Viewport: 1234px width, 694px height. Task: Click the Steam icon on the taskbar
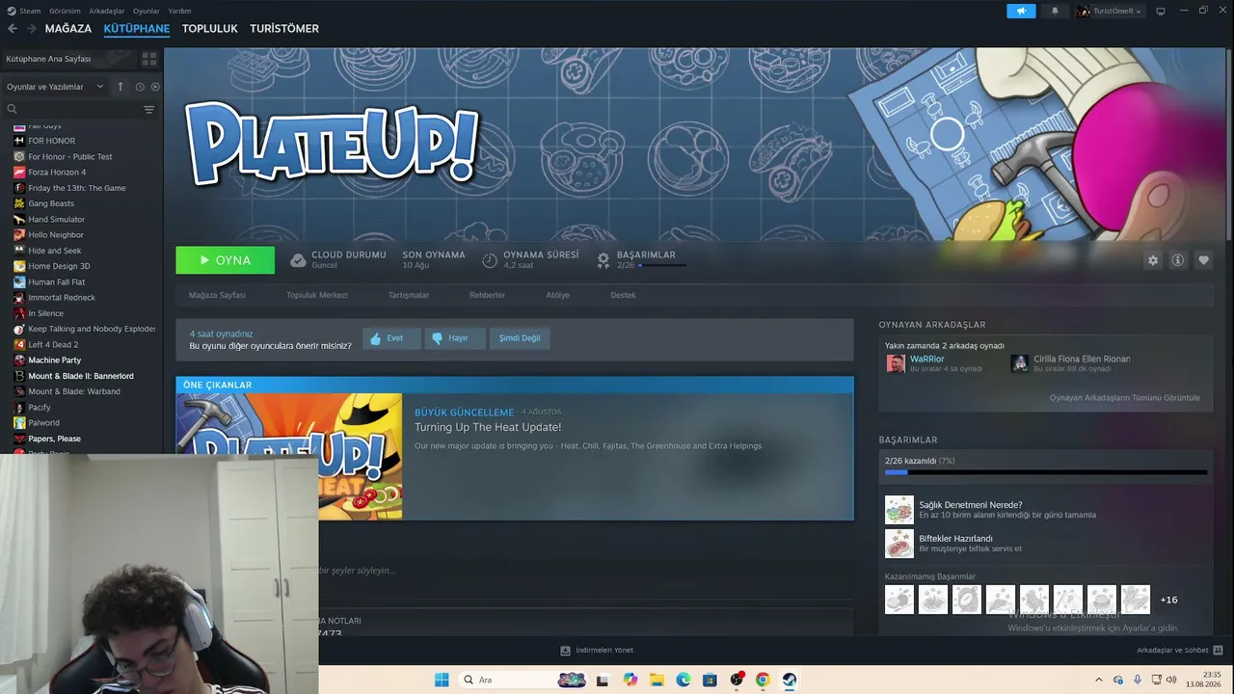click(x=790, y=680)
